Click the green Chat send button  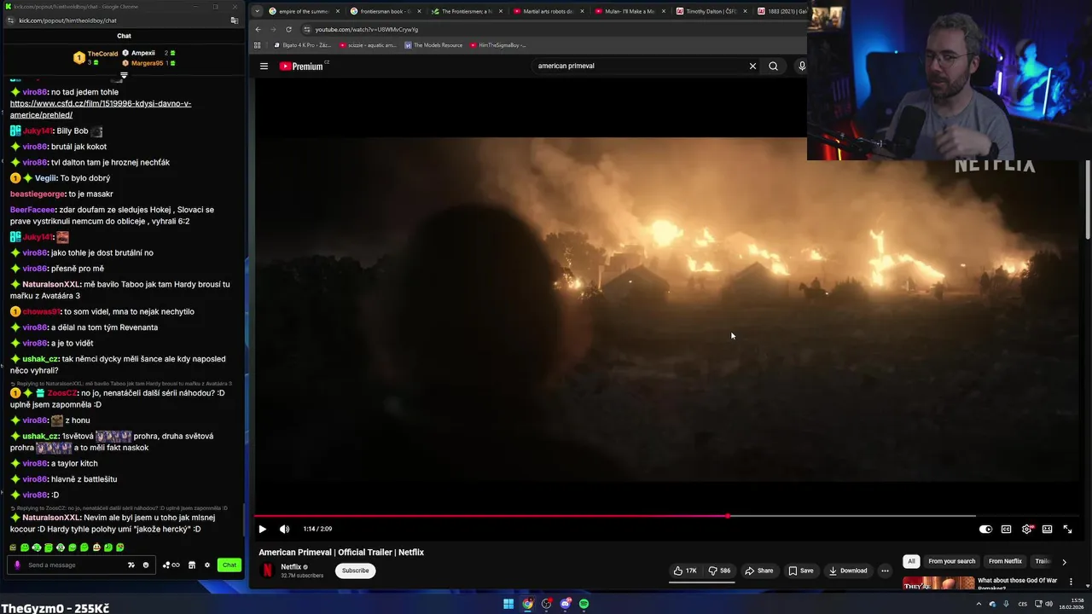pyautogui.click(x=229, y=565)
